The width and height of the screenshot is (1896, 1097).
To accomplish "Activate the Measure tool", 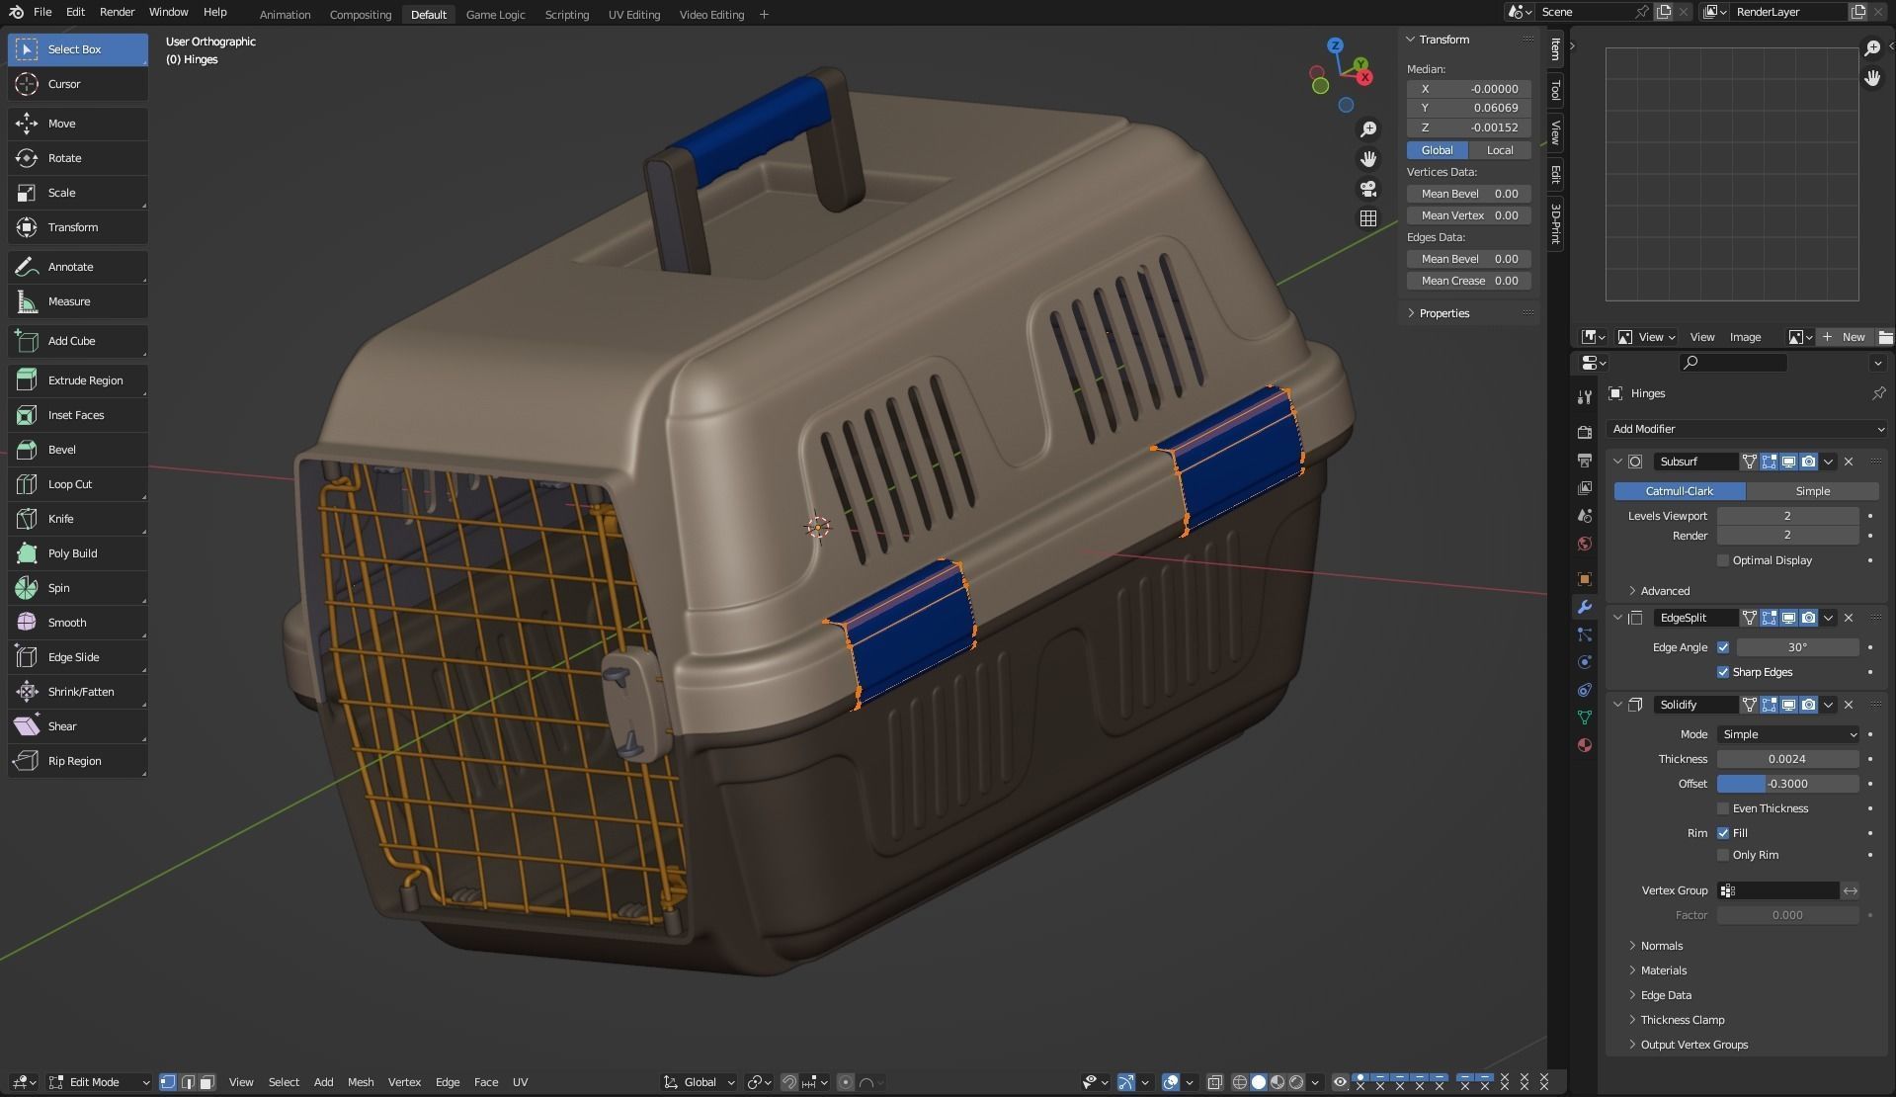I will coord(78,301).
